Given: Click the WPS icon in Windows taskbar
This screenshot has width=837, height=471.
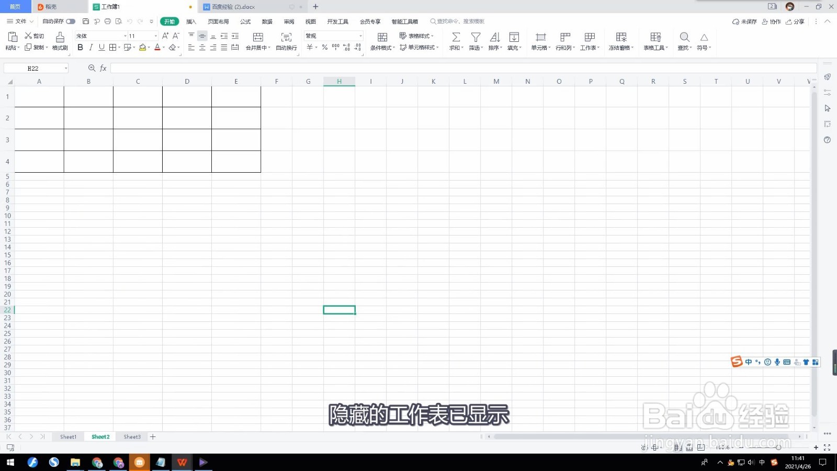Looking at the screenshot, I should coord(182,462).
